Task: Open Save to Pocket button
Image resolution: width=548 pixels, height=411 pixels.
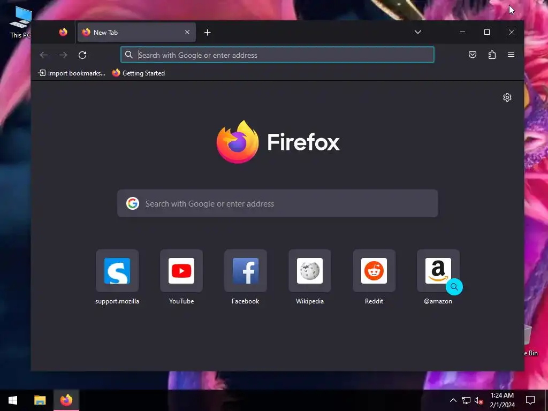Action: (x=473, y=55)
